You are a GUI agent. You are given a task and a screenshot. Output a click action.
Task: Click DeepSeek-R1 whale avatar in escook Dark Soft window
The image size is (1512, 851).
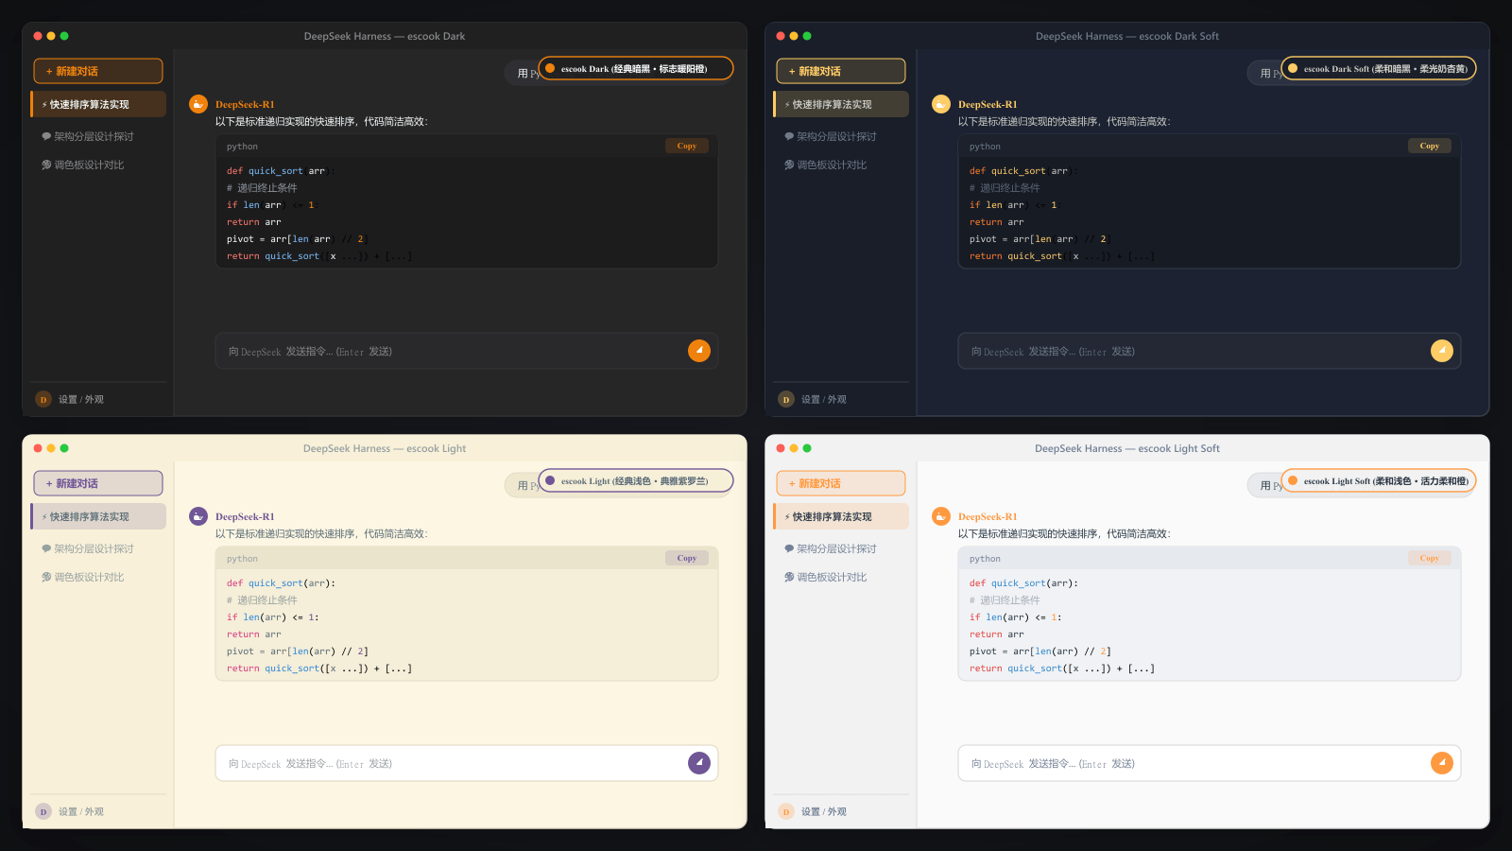(941, 104)
